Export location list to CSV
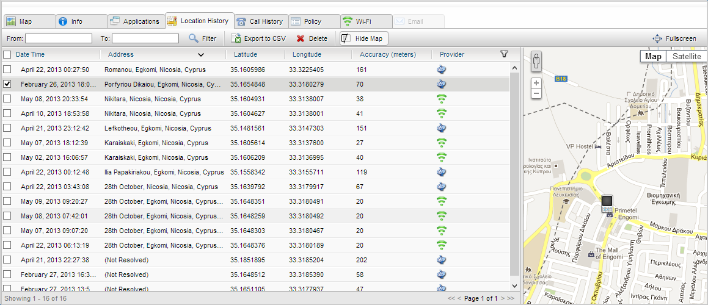 (x=259, y=39)
